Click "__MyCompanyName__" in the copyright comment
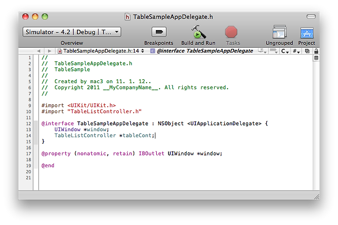This screenshot has width=338, height=225. coord(131,87)
